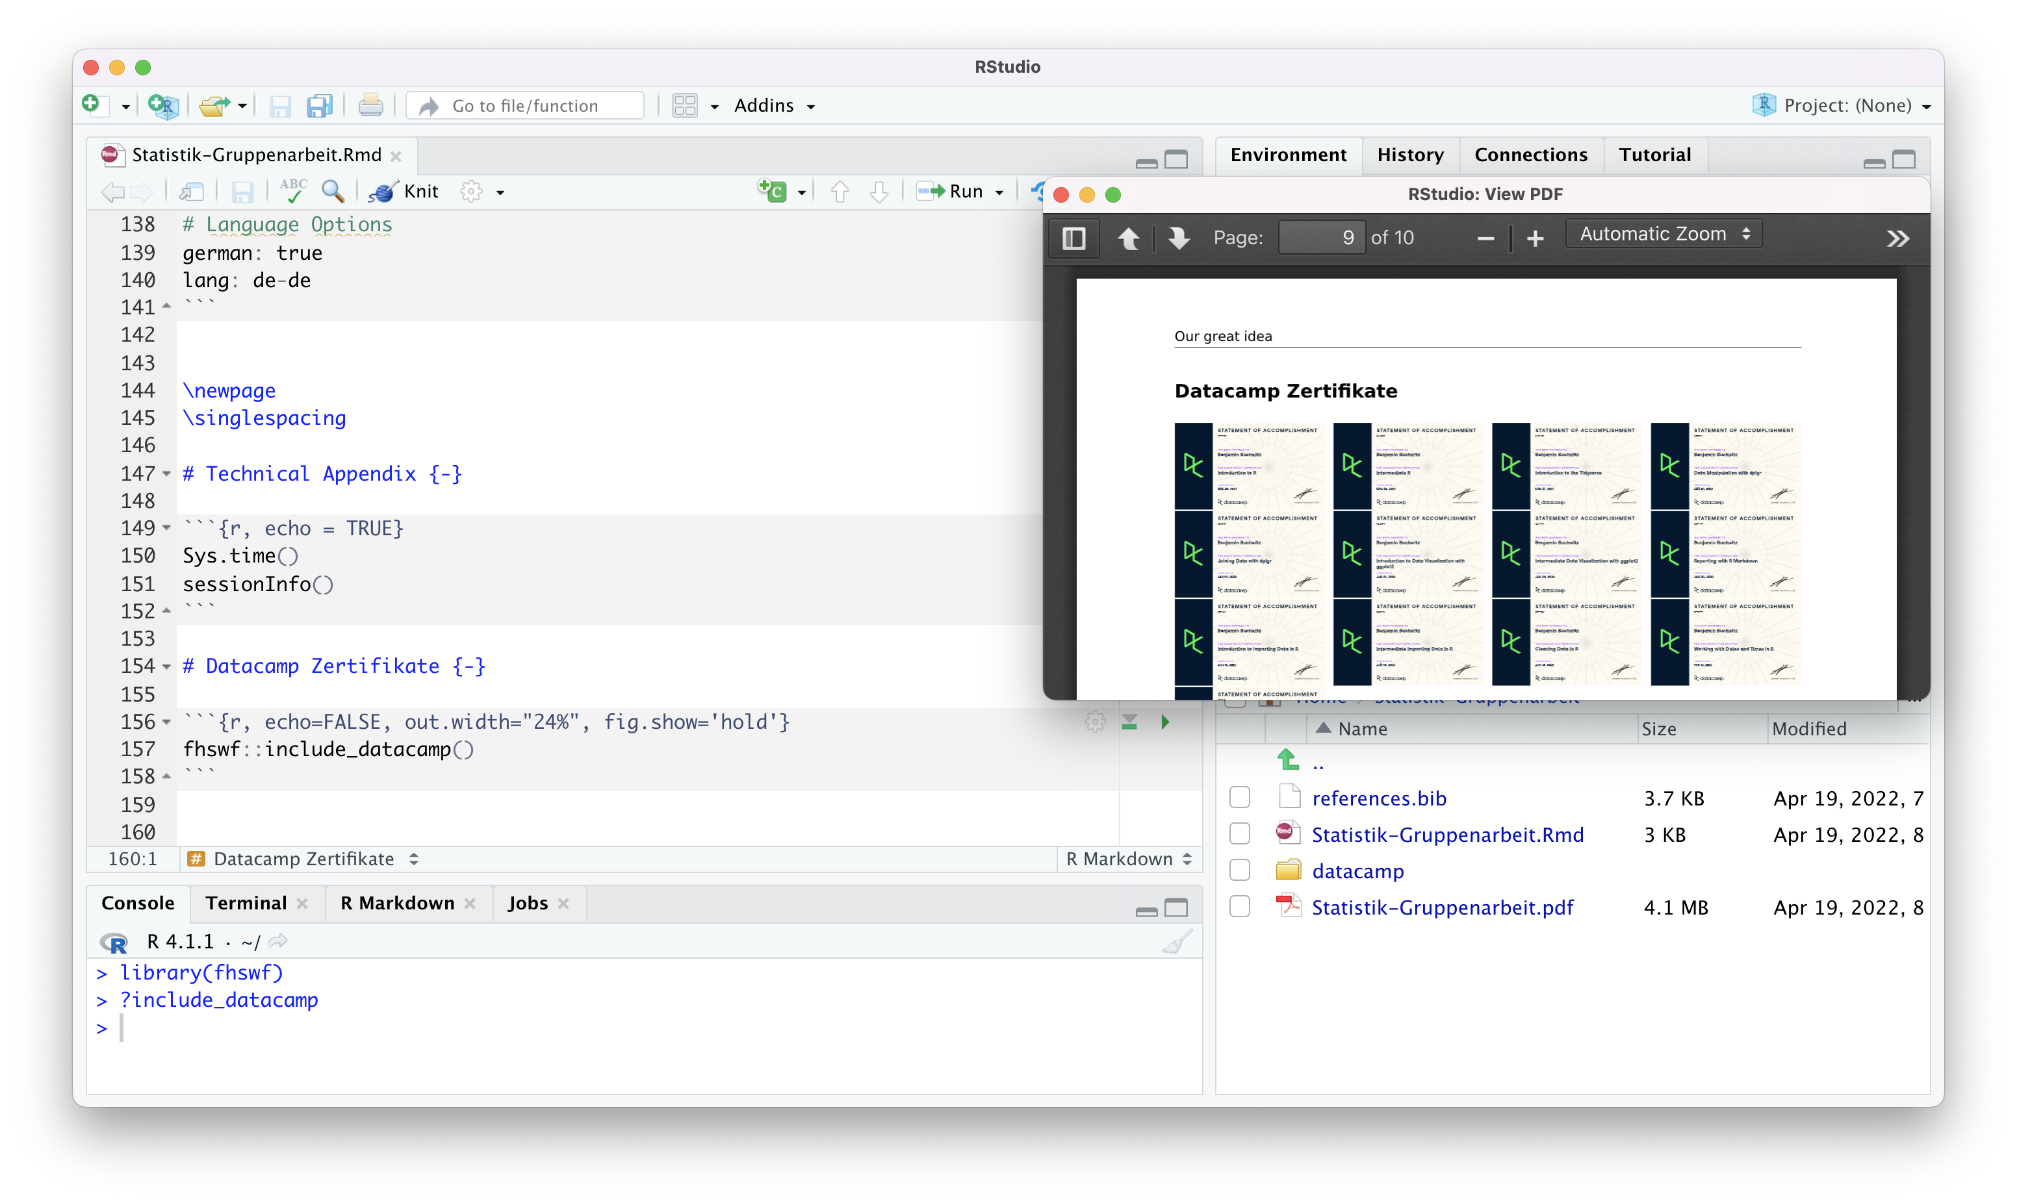
Task: Open the Project: (None) dropdown
Action: click(1842, 105)
